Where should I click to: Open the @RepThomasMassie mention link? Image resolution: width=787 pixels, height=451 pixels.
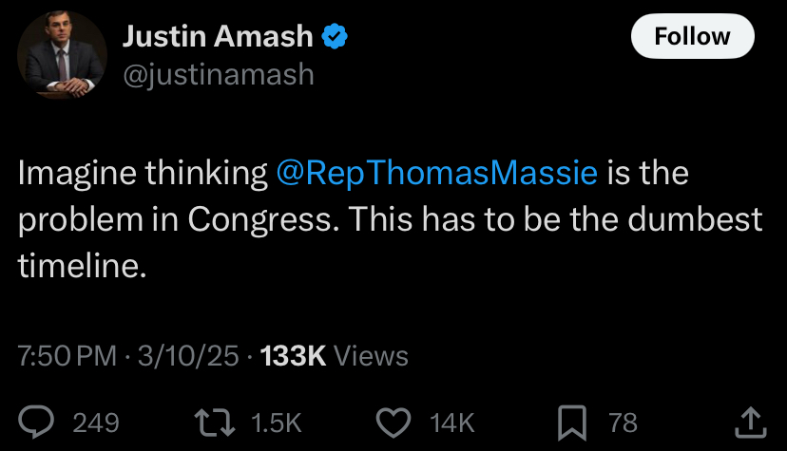pyautogui.click(x=436, y=173)
